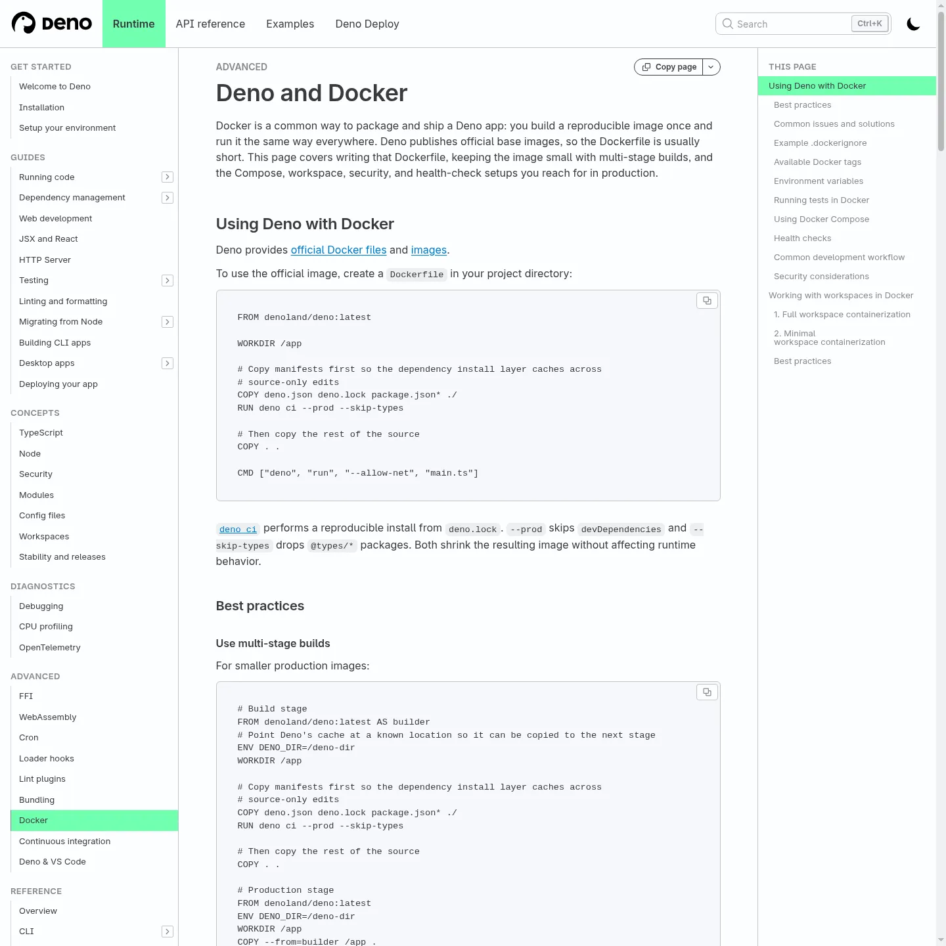The width and height of the screenshot is (946, 946).
Task: Expand the CLI reference section
Action: [x=168, y=932]
